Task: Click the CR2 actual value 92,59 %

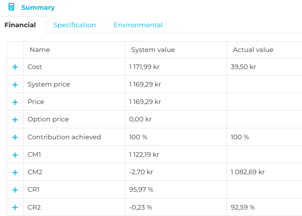Action: click(243, 207)
